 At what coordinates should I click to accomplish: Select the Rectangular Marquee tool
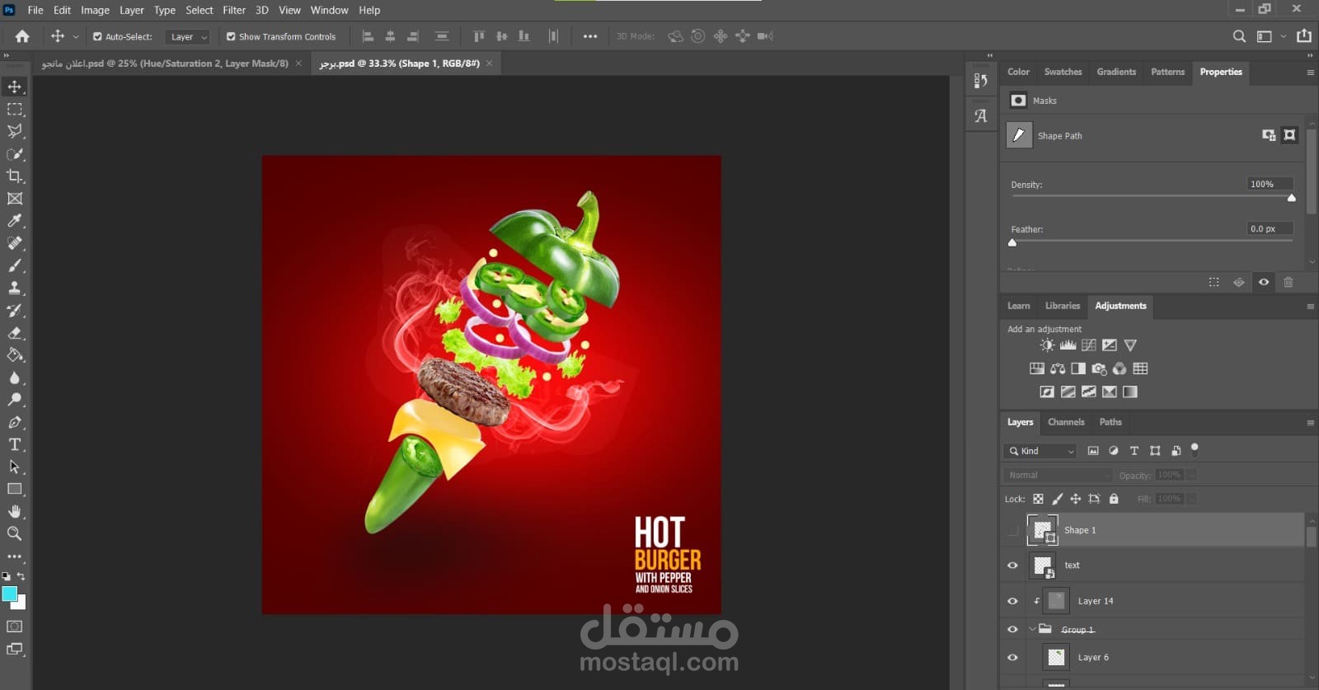15,109
